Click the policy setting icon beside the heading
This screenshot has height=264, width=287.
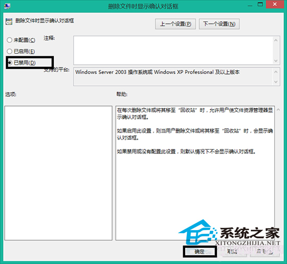9,21
